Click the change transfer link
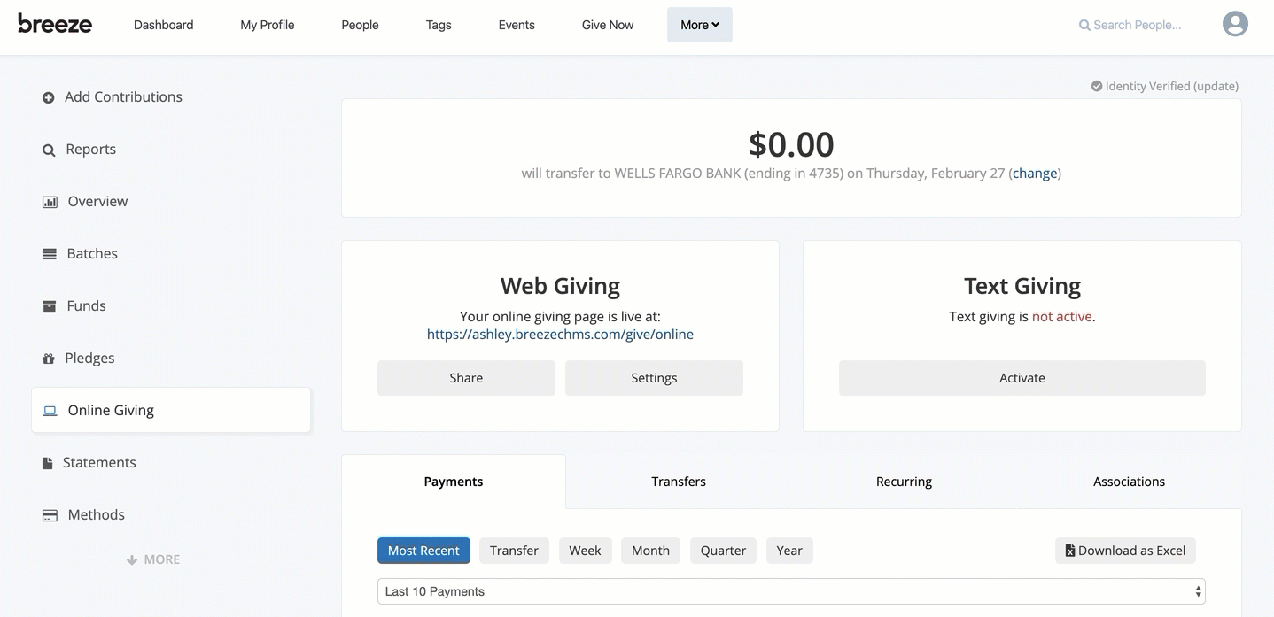 [1035, 174]
